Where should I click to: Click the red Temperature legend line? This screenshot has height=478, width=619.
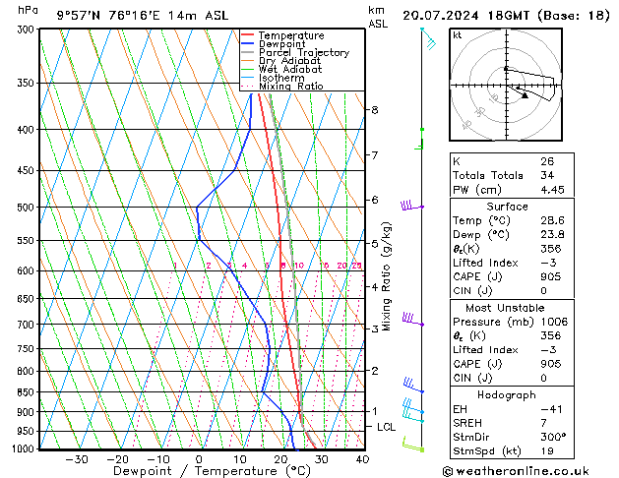(250, 34)
